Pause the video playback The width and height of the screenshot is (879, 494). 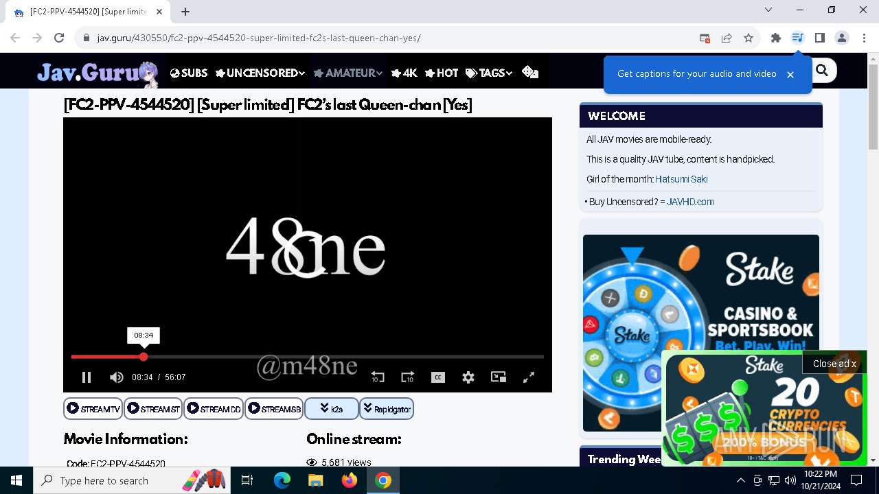87,377
